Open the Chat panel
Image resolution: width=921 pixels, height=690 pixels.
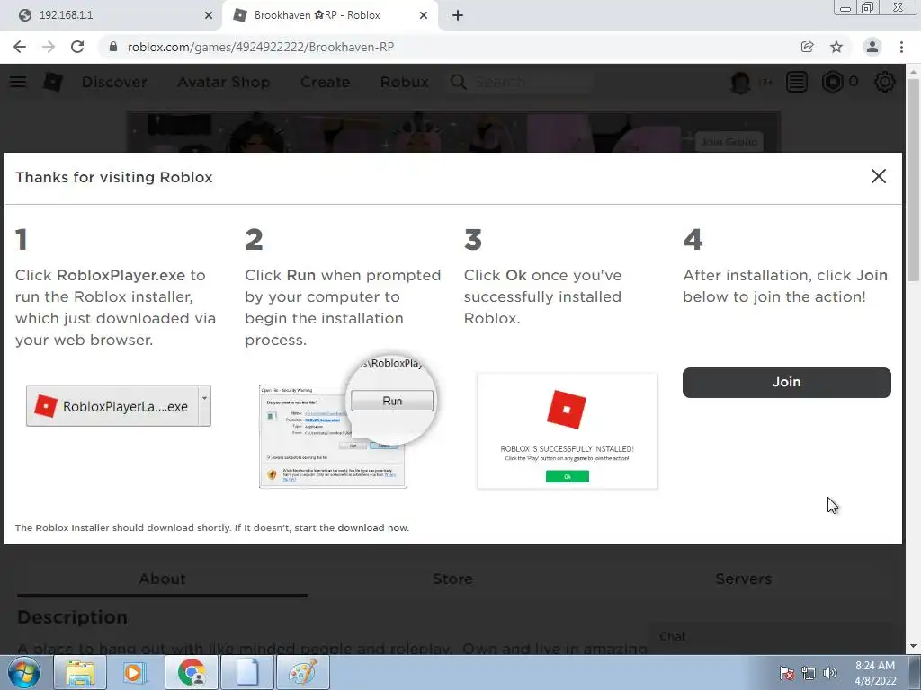coord(770,637)
